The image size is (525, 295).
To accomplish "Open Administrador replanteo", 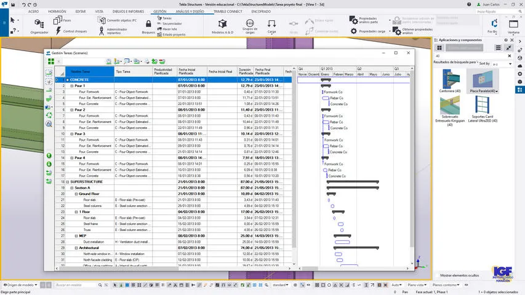I will (113, 31).
